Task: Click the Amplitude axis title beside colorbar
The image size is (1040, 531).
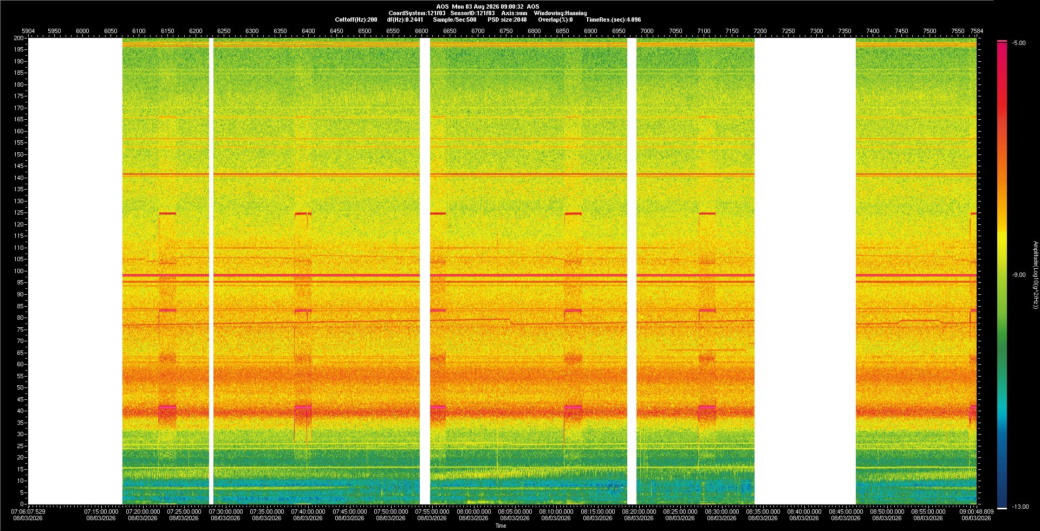Action: [1035, 275]
